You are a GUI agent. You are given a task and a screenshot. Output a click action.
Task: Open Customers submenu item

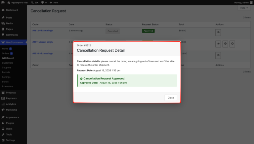[x=8, y=63]
